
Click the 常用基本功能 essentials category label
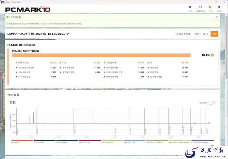point(22,63)
